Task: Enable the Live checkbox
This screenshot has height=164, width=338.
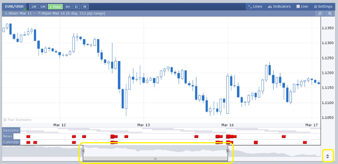Action: [298, 7]
